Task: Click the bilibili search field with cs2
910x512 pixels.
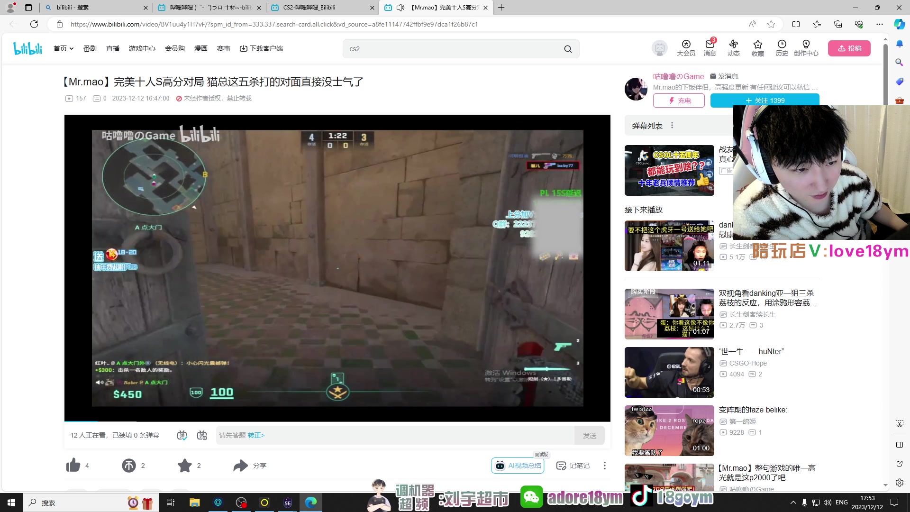Action: (x=455, y=49)
